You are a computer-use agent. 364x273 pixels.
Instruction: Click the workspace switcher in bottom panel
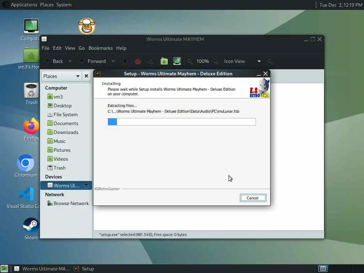(x=323, y=269)
